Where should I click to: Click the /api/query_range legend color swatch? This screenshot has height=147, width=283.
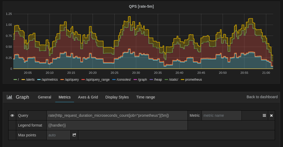click(x=83, y=80)
